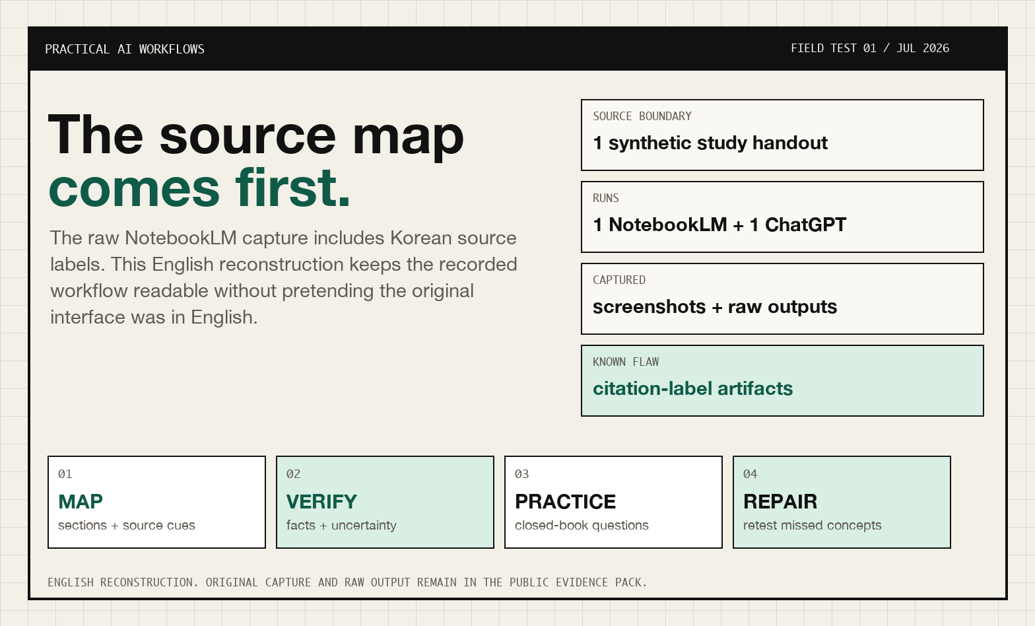Click step number 03
Viewport: 1035px width, 626px height.
(522, 474)
